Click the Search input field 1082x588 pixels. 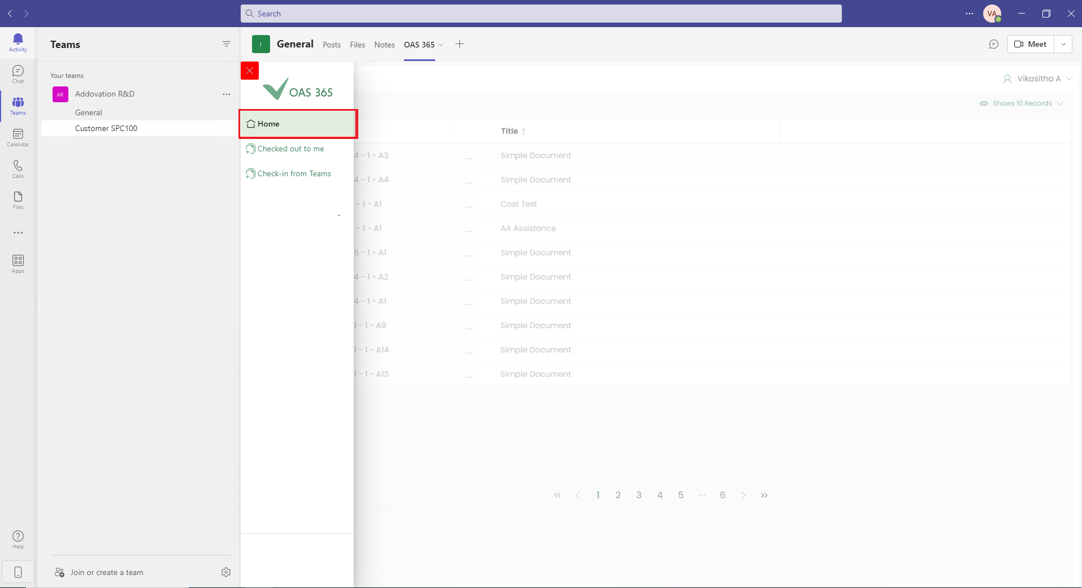pyautogui.click(x=541, y=14)
